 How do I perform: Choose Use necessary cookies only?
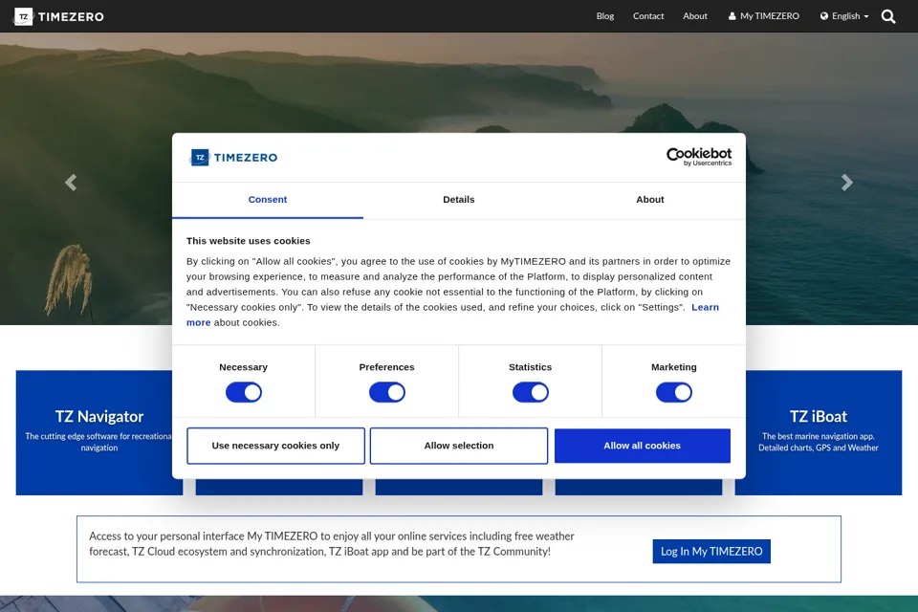click(275, 446)
